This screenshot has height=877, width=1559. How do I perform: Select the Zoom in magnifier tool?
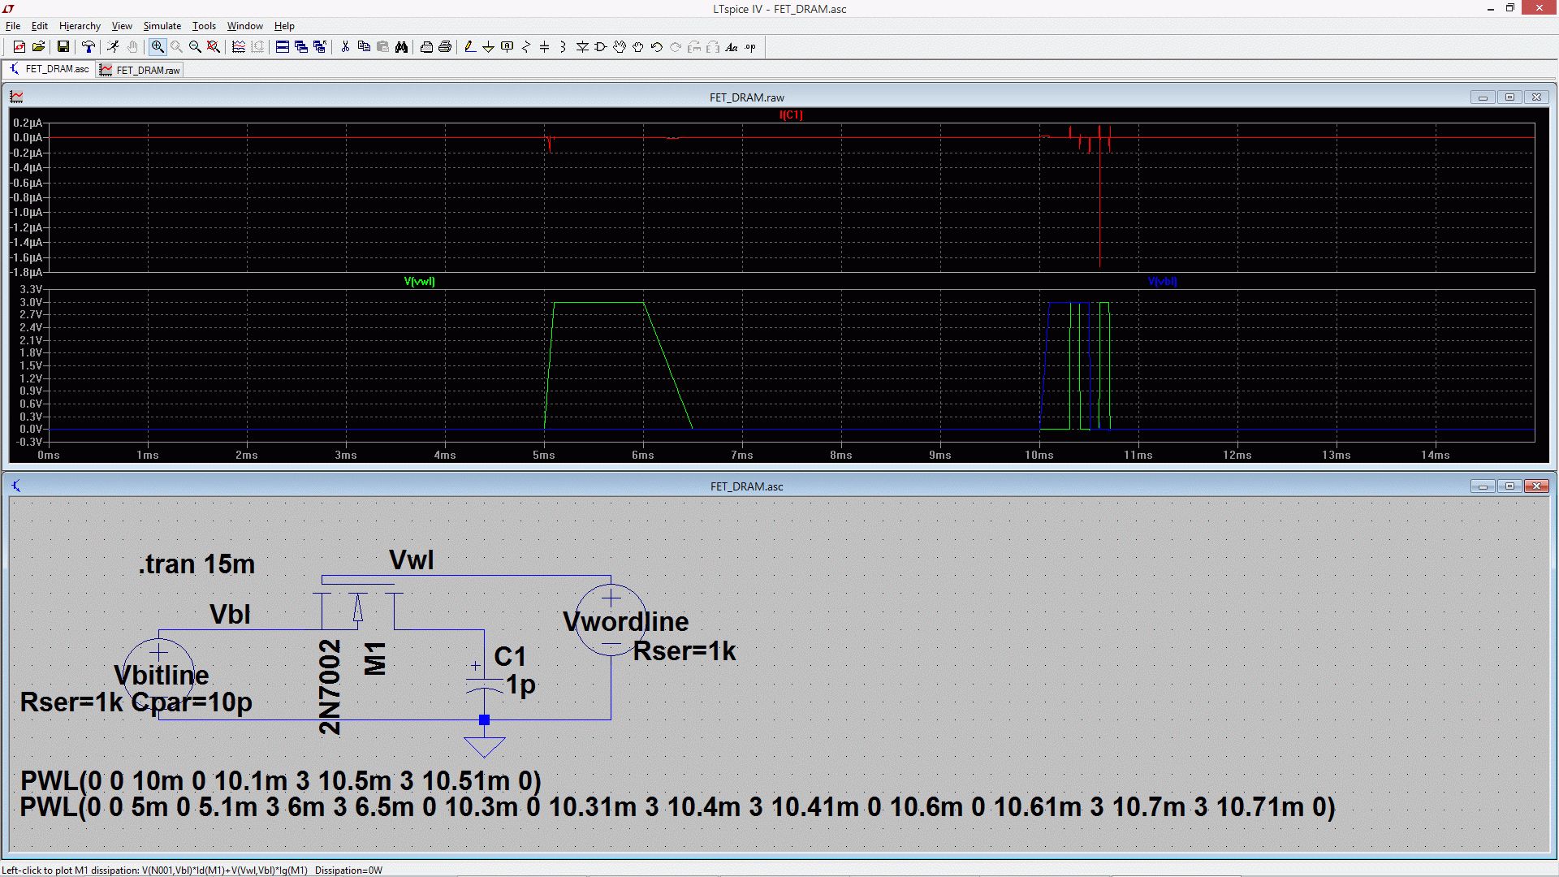coord(158,47)
